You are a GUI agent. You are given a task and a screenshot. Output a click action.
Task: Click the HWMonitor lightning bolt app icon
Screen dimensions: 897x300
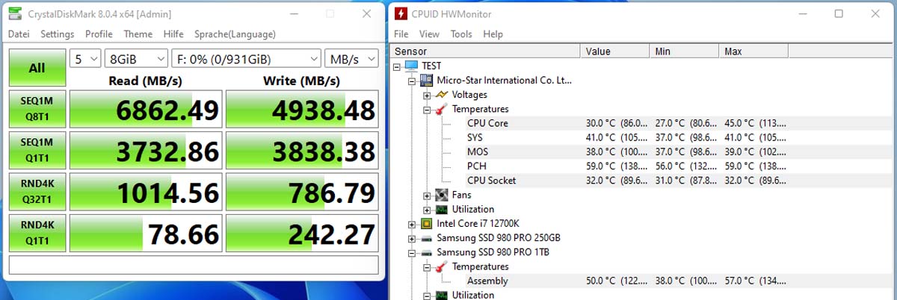coord(401,13)
